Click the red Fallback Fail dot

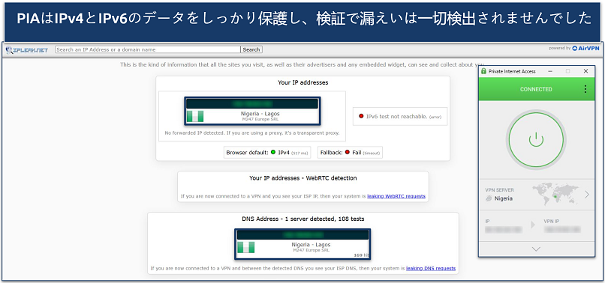348,153
